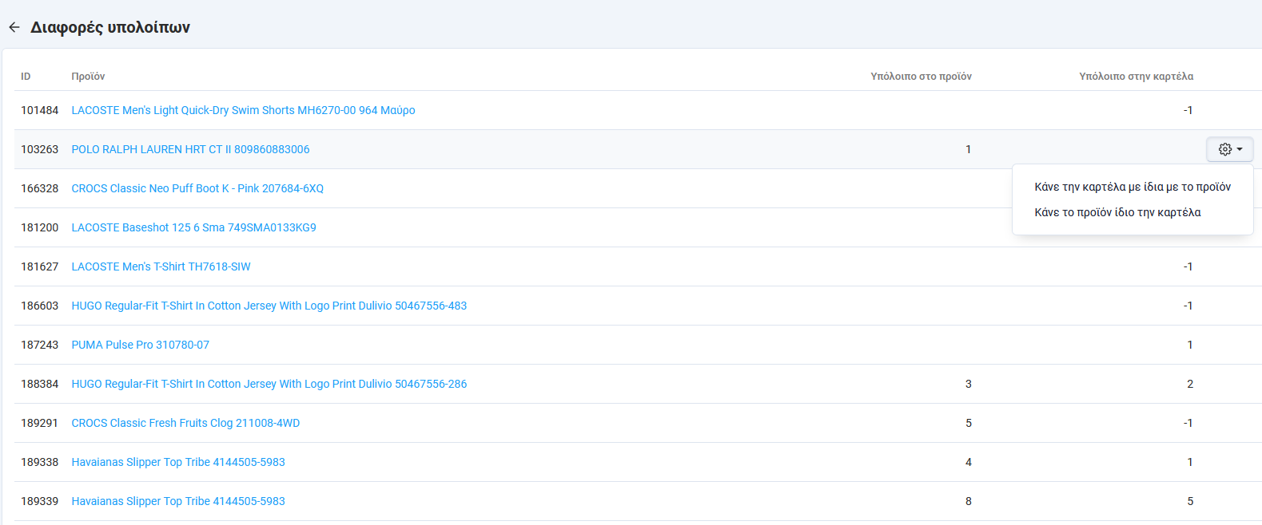
Task: Click product balance value 5 for CROCS Fresh Fruits
Action: (968, 423)
